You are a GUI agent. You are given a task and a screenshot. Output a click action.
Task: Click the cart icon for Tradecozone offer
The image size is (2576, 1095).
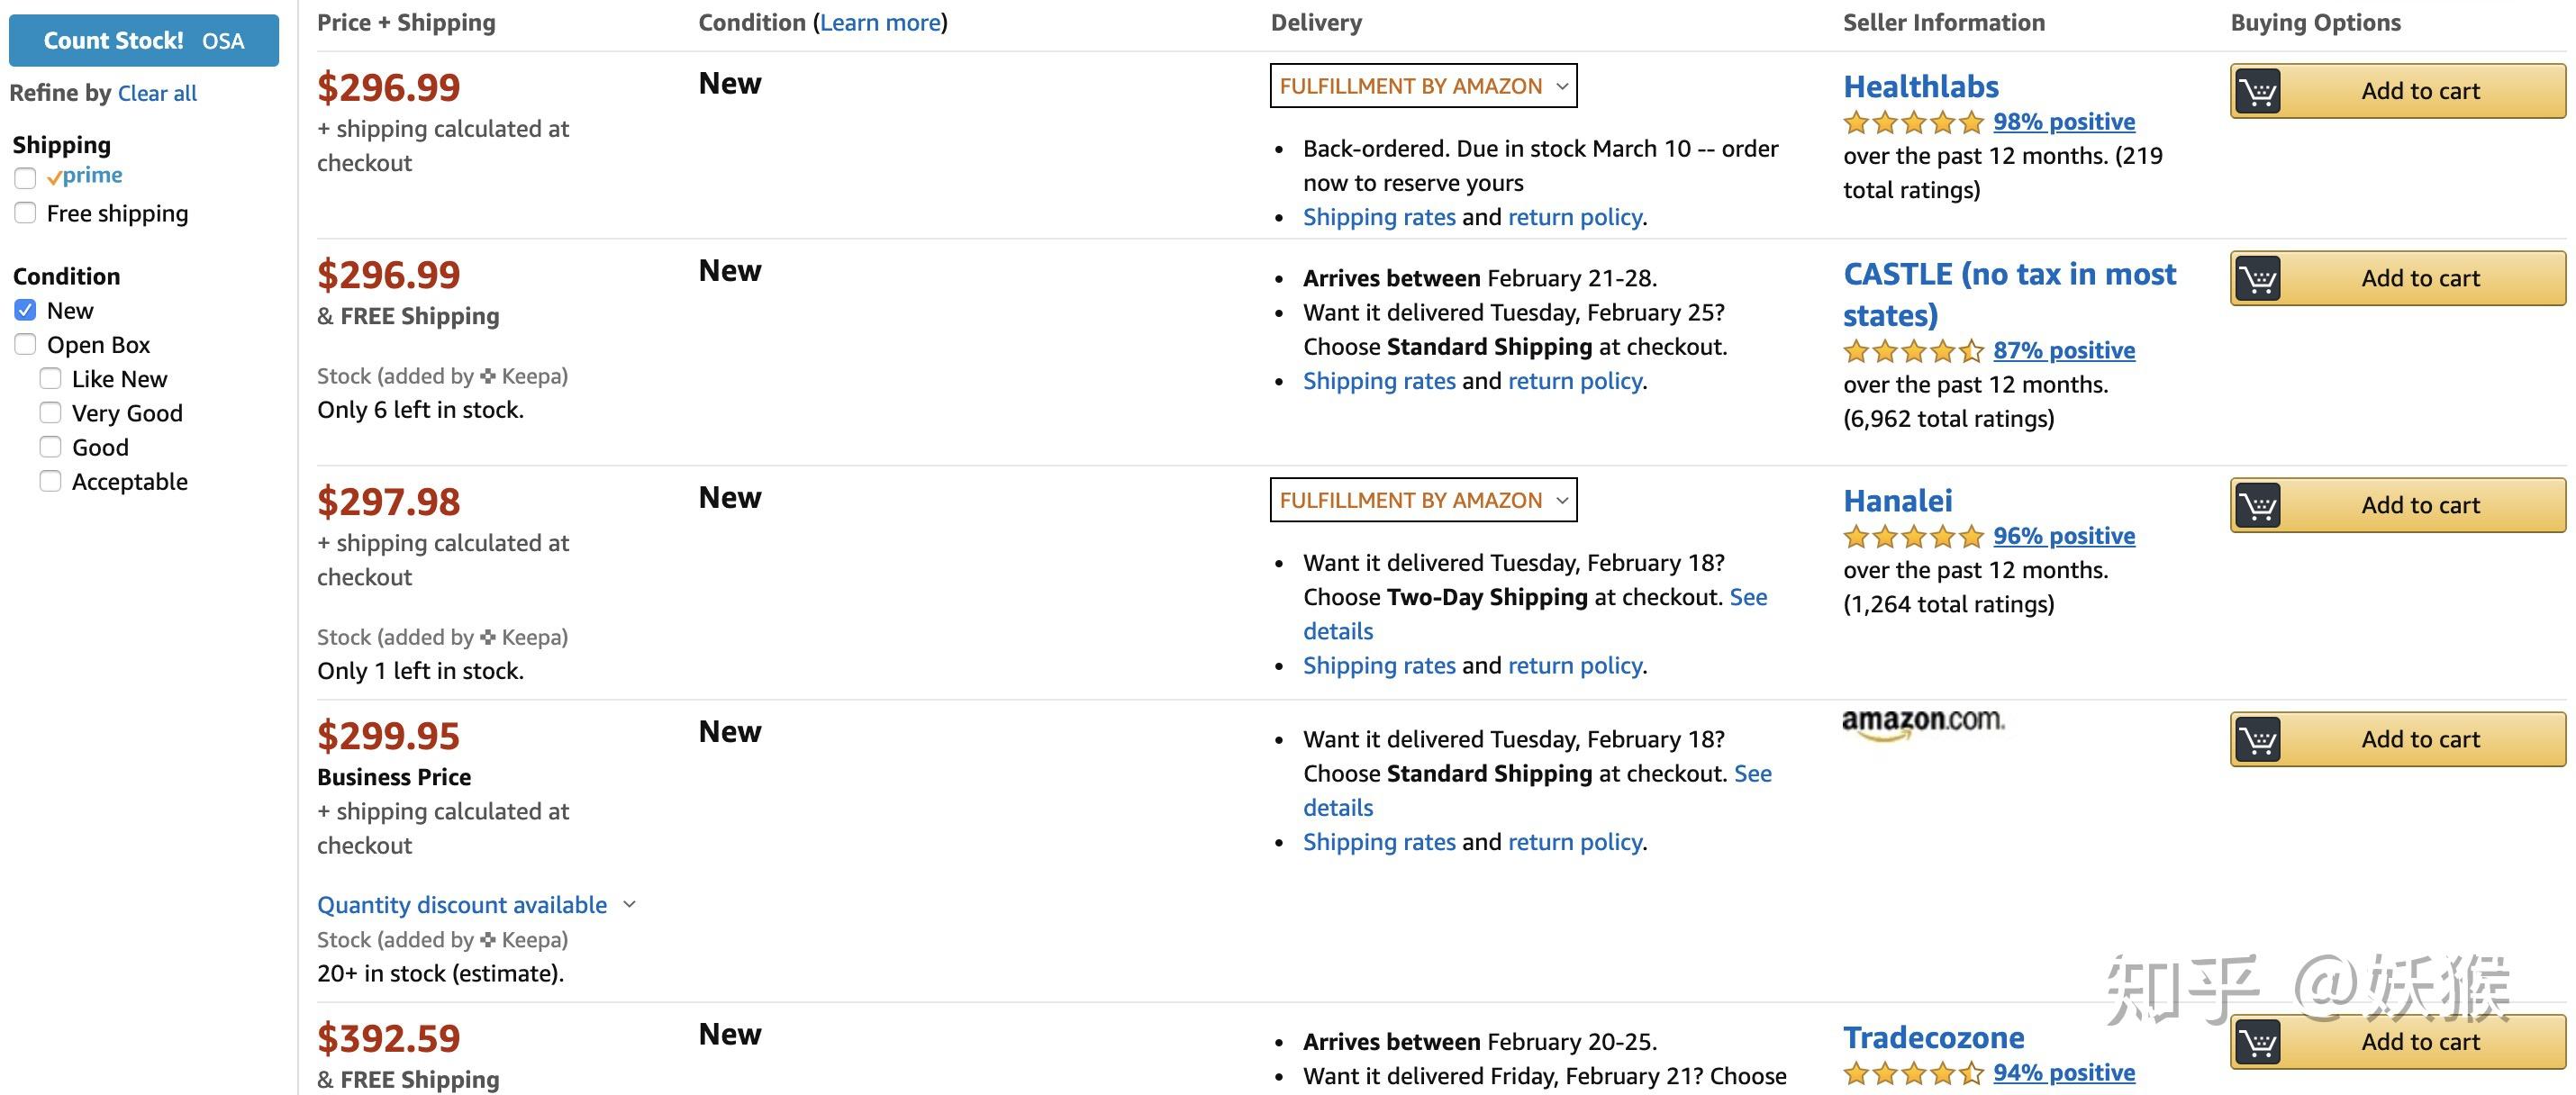(x=2258, y=1042)
